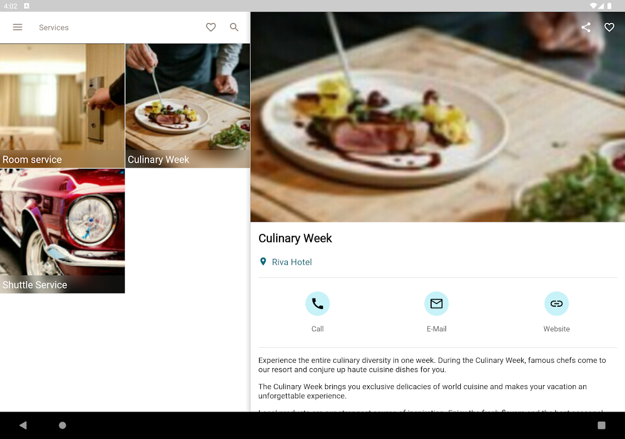Tap the E-Mail envelope icon
Image resolution: width=625 pixels, height=439 pixels.
437,303
